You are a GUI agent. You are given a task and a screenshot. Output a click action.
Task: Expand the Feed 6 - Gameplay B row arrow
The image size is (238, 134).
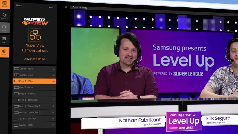tap(53, 112)
